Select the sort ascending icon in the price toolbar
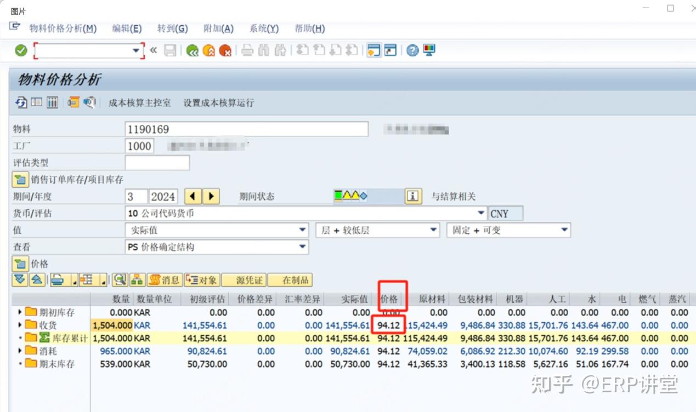The width and height of the screenshot is (696, 412). [37, 280]
